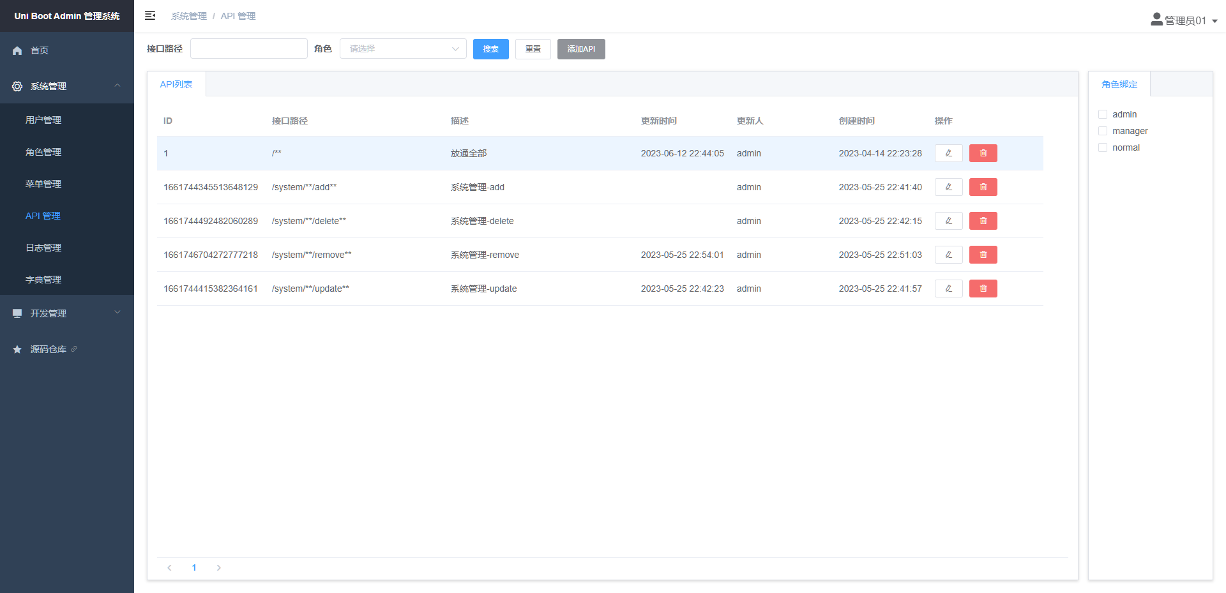Viewport: 1226px width, 593px height.
Task: Open 用户管理 in the sidebar
Action: [43, 120]
